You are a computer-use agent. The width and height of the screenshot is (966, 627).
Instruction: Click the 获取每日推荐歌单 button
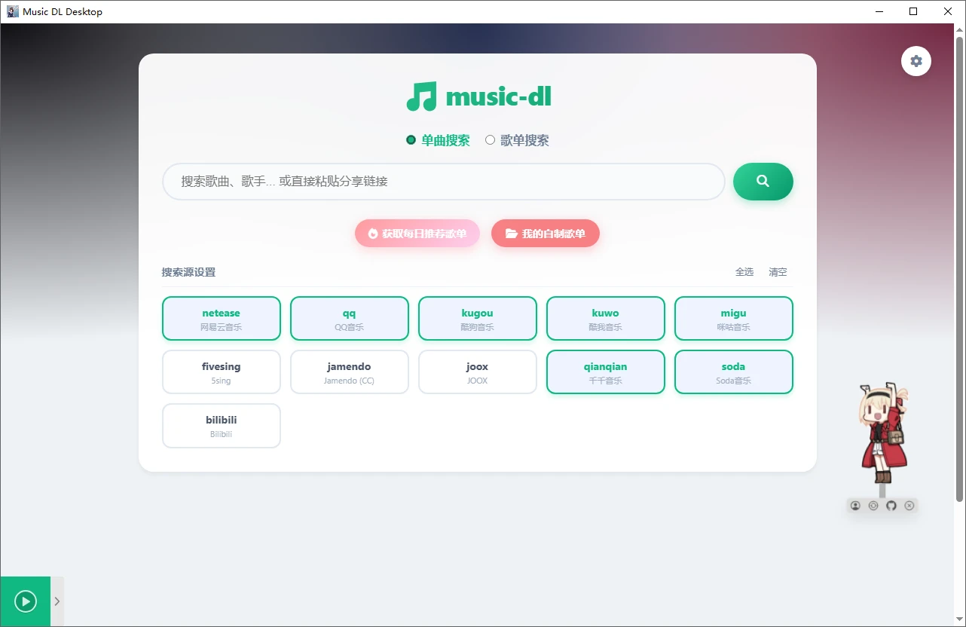point(417,233)
